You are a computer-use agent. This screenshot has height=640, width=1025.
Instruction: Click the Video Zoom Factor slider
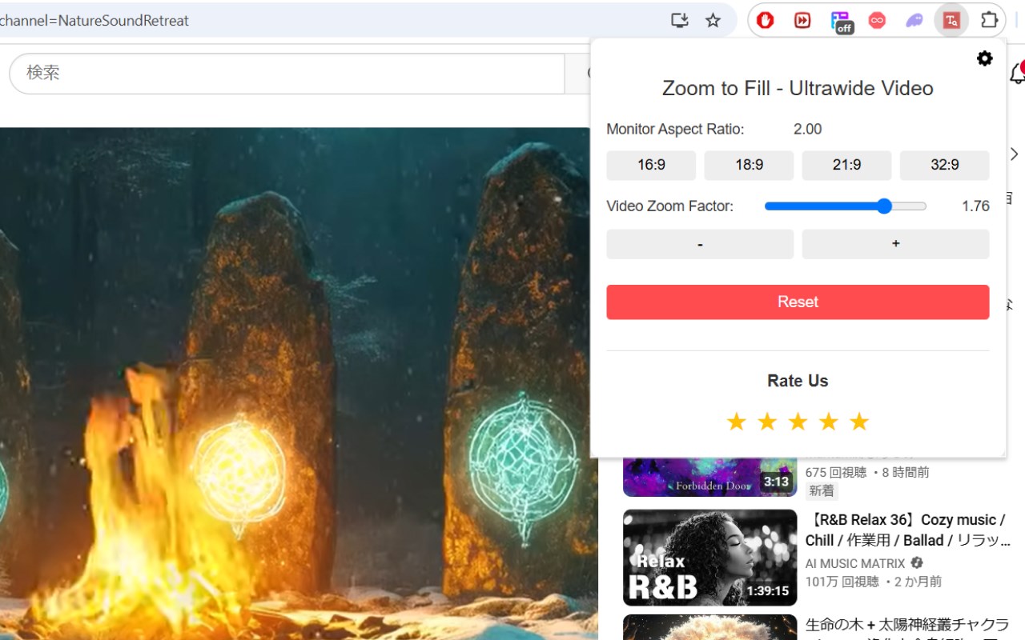pyautogui.click(x=846, y=206)
